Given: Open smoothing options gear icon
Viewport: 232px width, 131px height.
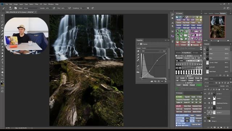Looking at the screenshot, I should coord(88,8).
